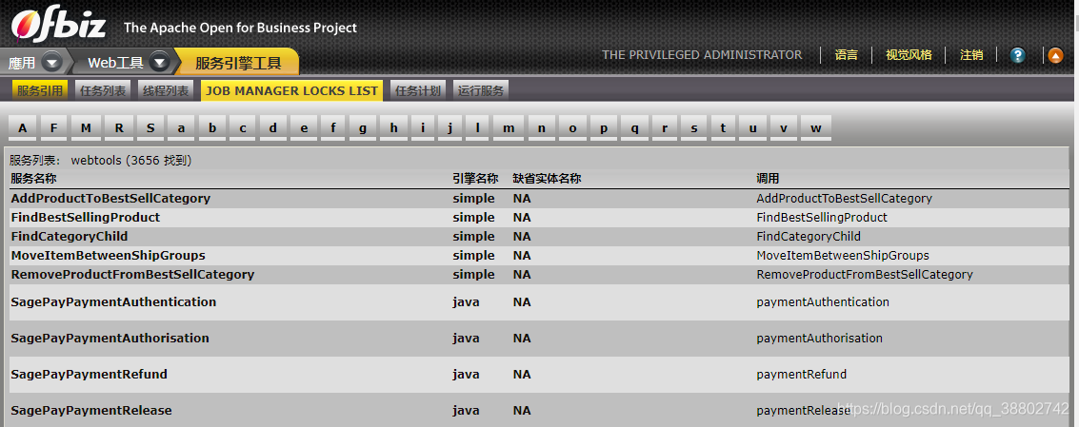Filter services by lowercase letter n

coord(542,127)
